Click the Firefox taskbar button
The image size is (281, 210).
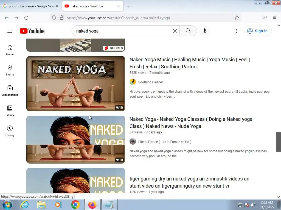(x=92, y=205)
